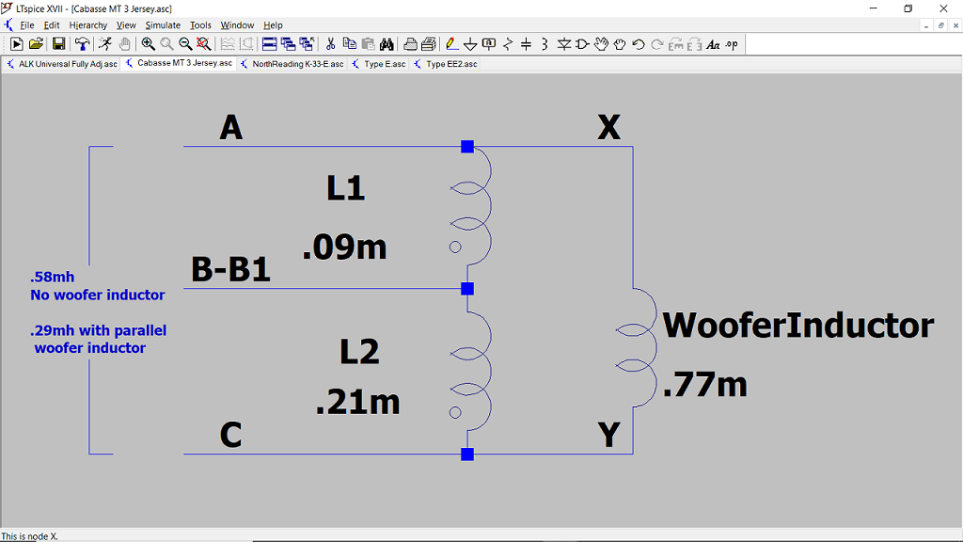Screen dimensions: 963x542
Task: Select the Draw Wire pencil tool
Action: click(451, 43)
